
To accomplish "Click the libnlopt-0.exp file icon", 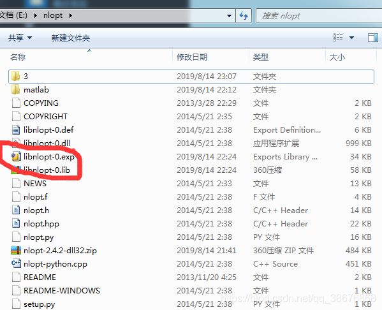I will point(16,157).
